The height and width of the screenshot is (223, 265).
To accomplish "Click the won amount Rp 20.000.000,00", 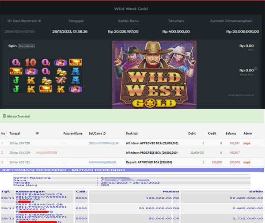I will point(242,32).
